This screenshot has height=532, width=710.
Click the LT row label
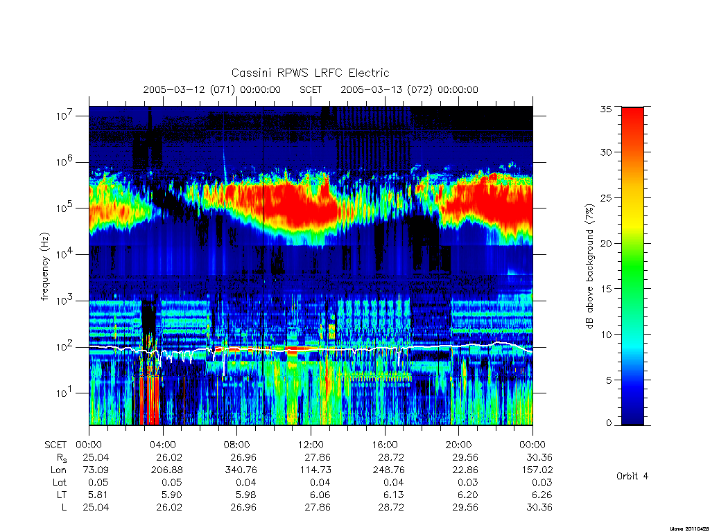62,495
